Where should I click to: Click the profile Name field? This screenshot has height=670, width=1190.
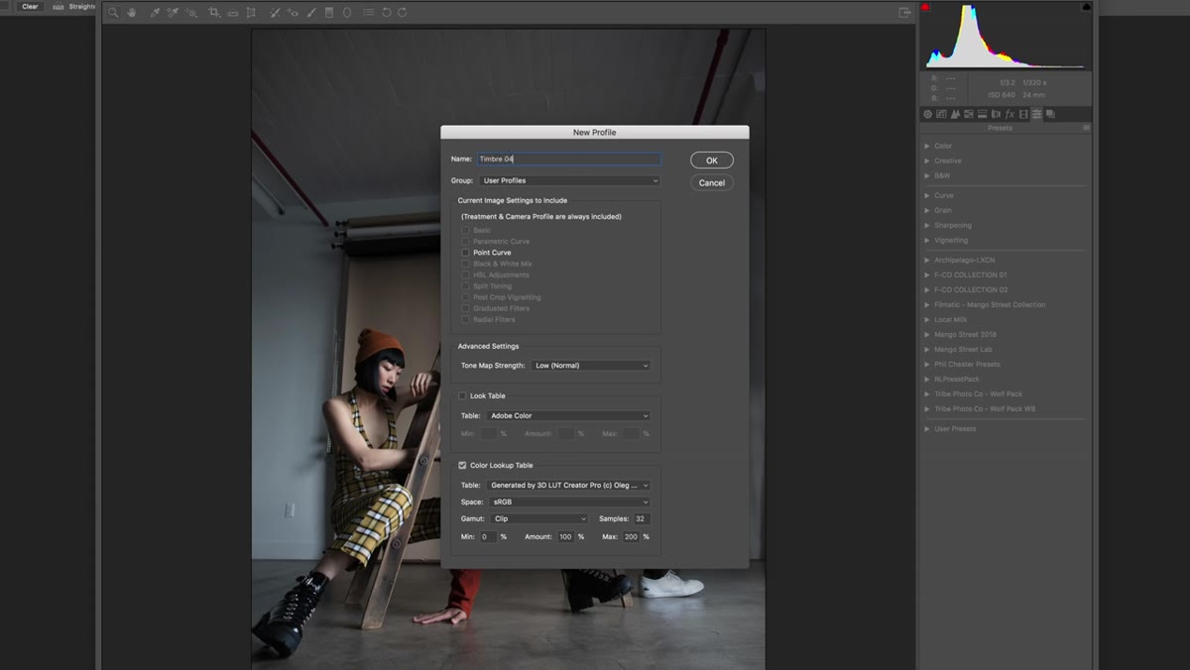click(x=568, y=159)
